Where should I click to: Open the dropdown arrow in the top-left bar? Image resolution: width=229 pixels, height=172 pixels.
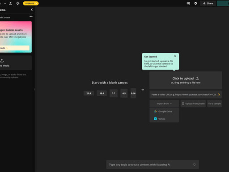click(x=5, y=4)
